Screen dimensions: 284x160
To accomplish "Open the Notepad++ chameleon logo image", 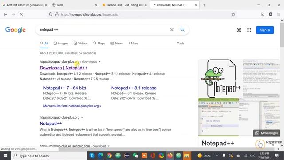I will [221, 79].
